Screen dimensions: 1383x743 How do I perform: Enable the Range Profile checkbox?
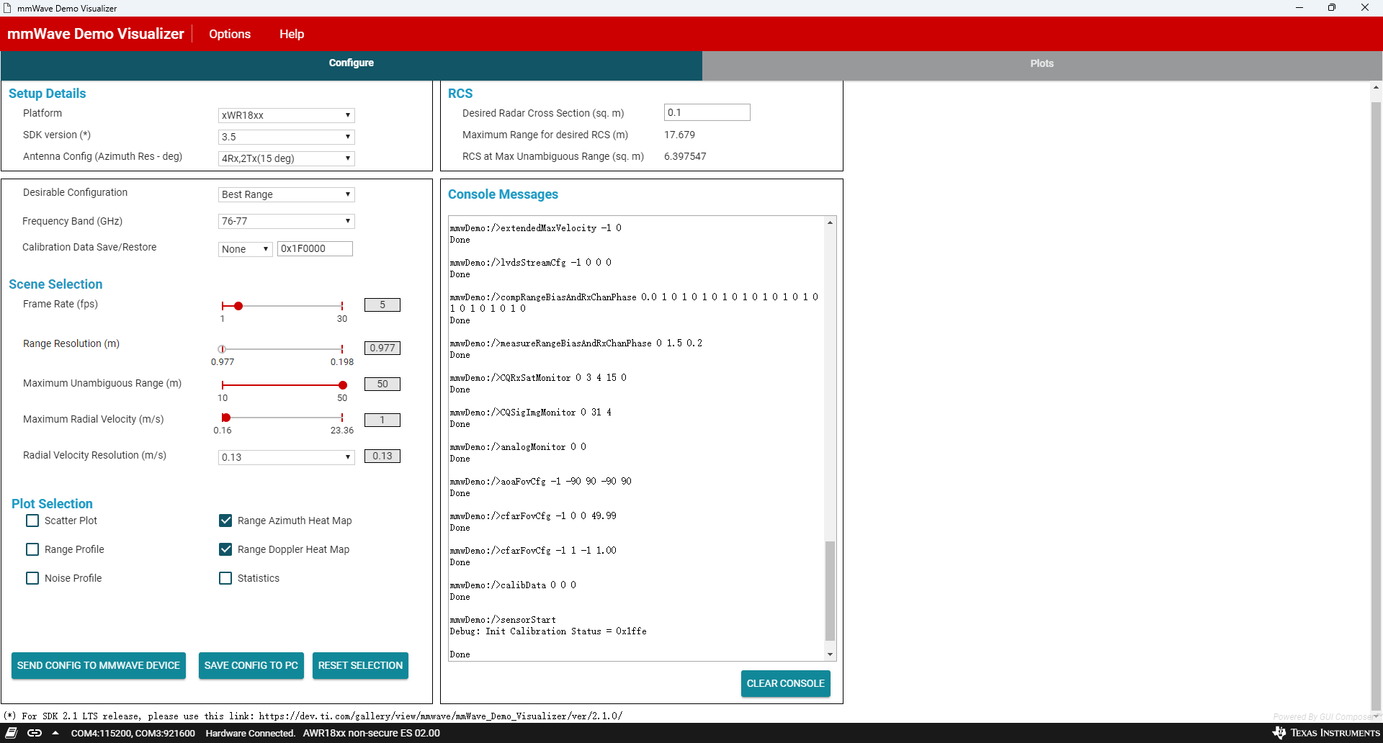click(32, 549)
